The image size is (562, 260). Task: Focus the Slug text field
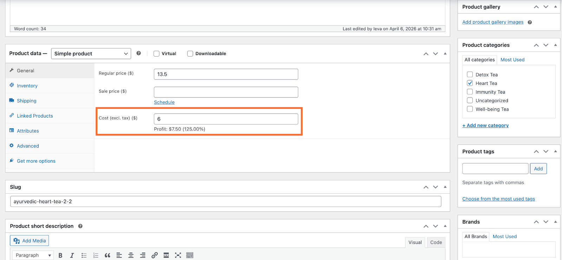coord(226,201)
